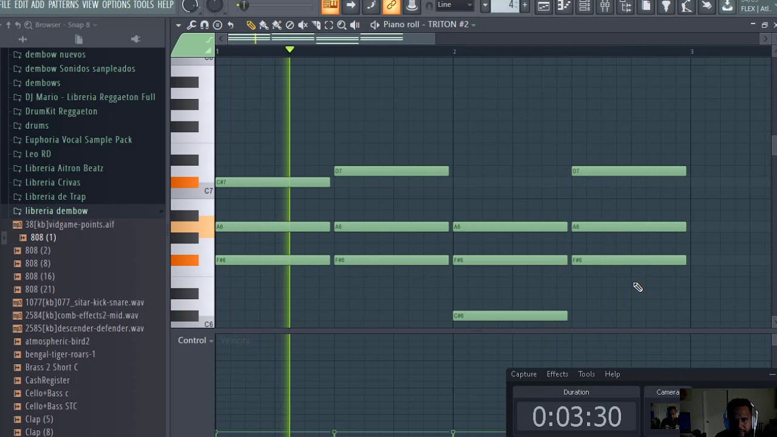Open the dropdown arrow beside pattern number 4
Screen dimensions: 777x437
coord(485,5)
